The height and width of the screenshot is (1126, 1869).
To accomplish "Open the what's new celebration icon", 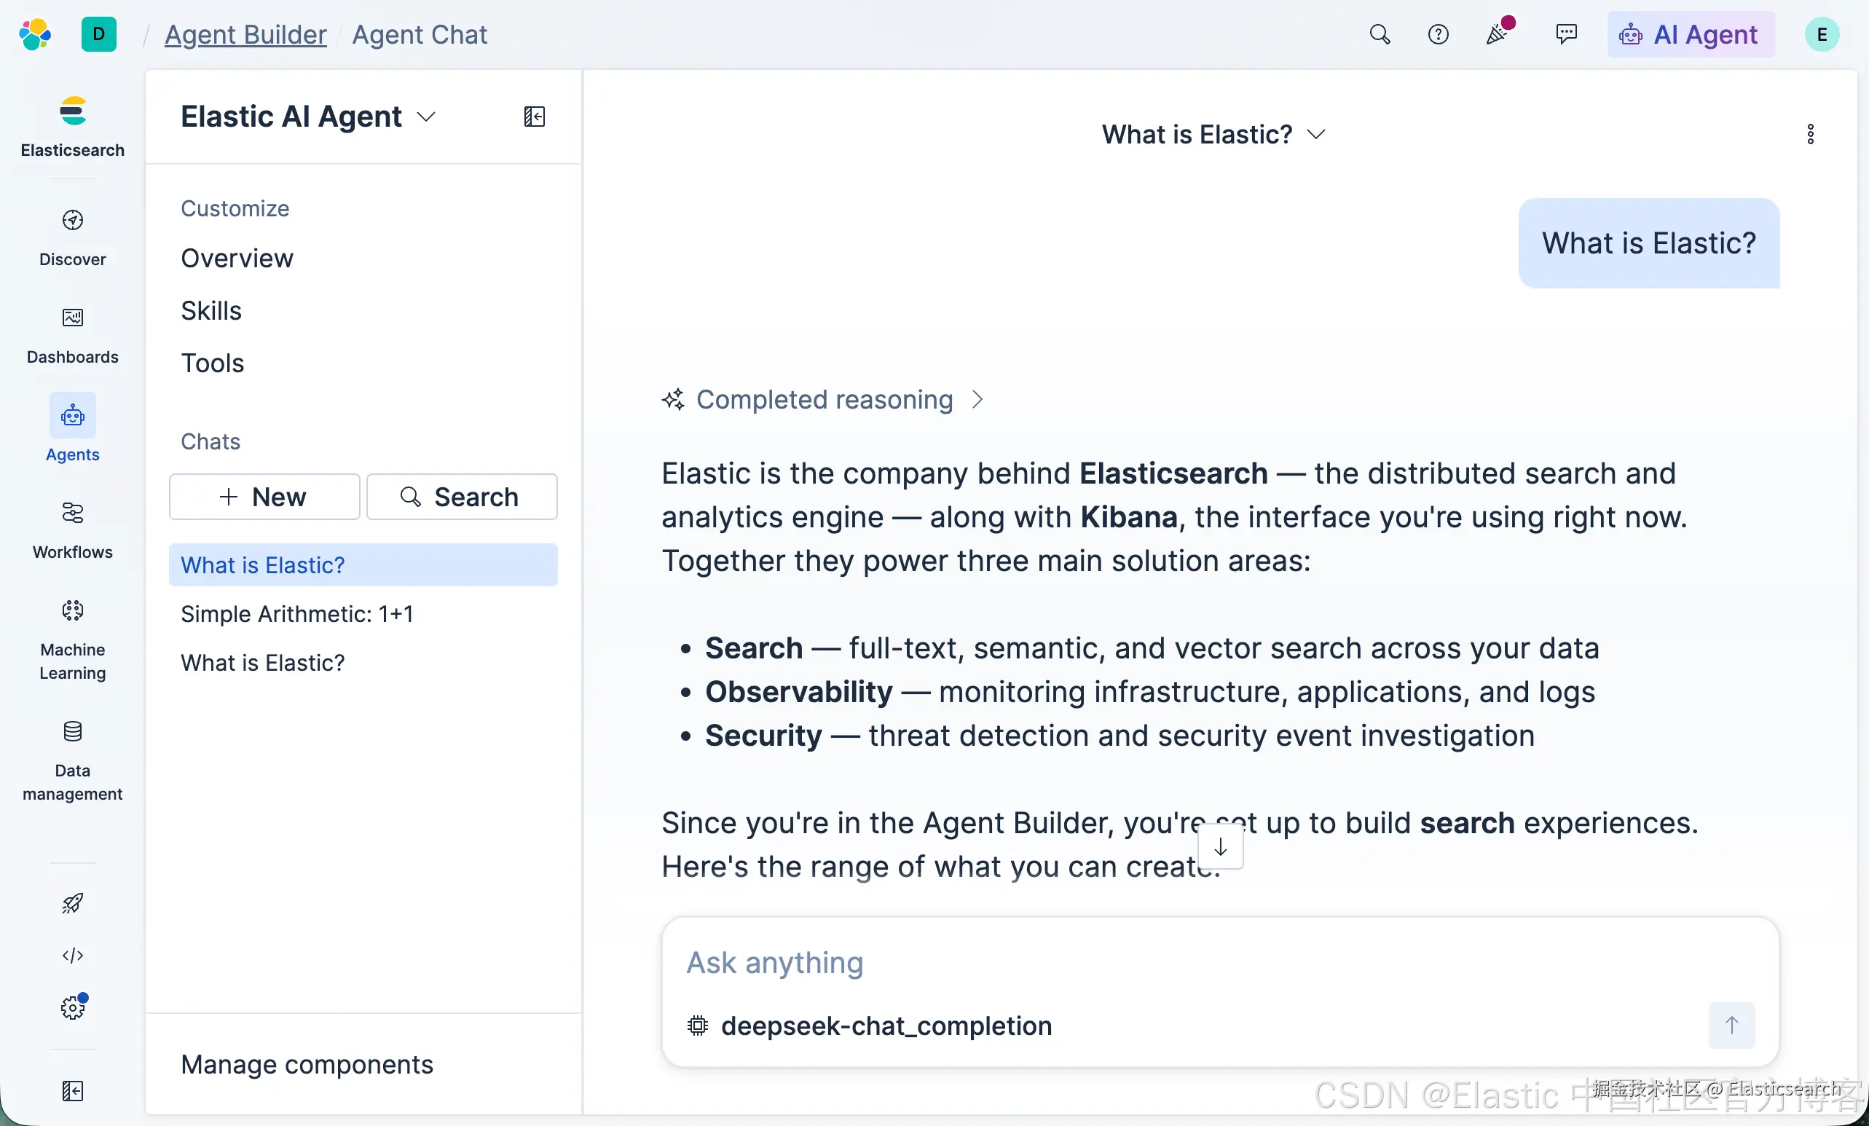I will click(x=1498, y=33).
